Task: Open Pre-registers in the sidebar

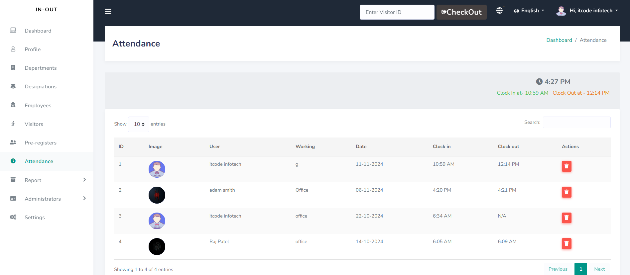Action: pos(41,143)
